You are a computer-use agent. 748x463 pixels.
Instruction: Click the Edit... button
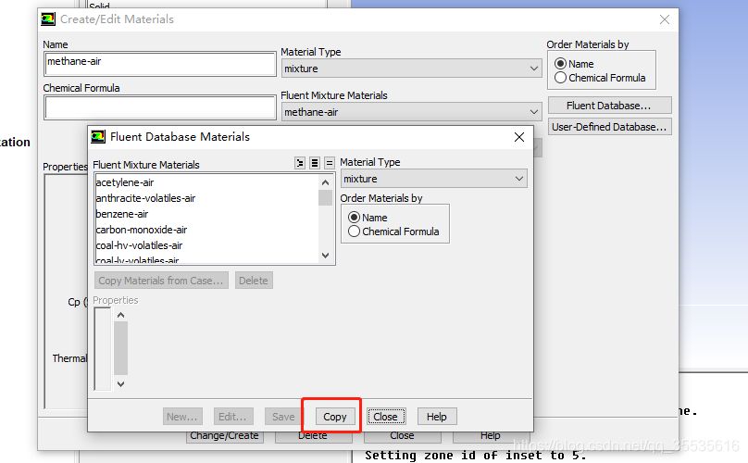coord(232,417)
